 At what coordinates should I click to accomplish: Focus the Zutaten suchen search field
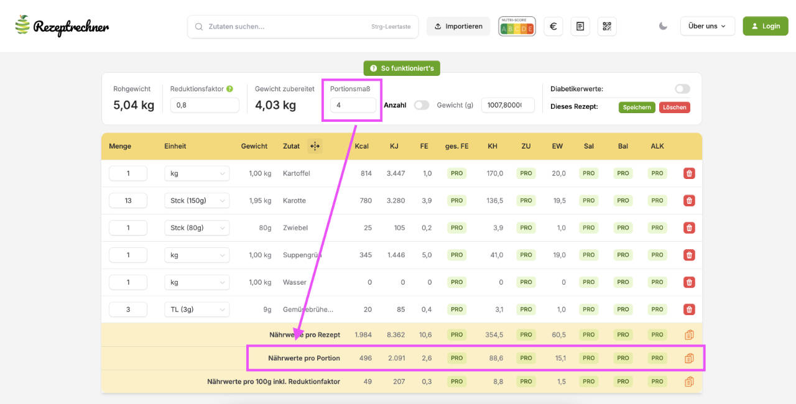286,27
